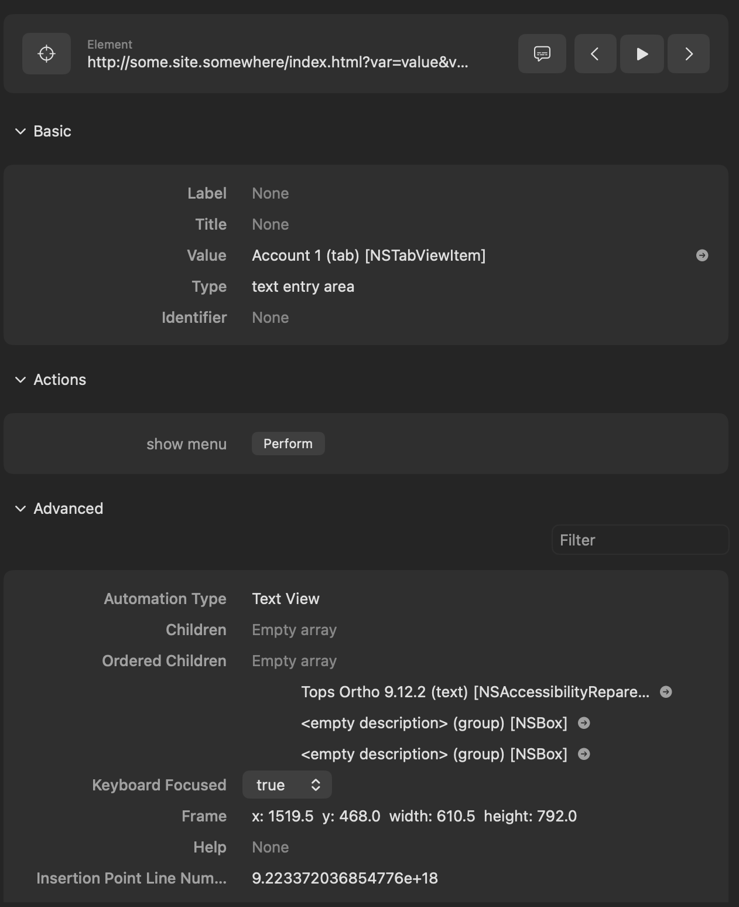Click the Insertion Point Line Number value
This screenshot has width=739, height=907.
pyautogui.click(x=344, y=878)
